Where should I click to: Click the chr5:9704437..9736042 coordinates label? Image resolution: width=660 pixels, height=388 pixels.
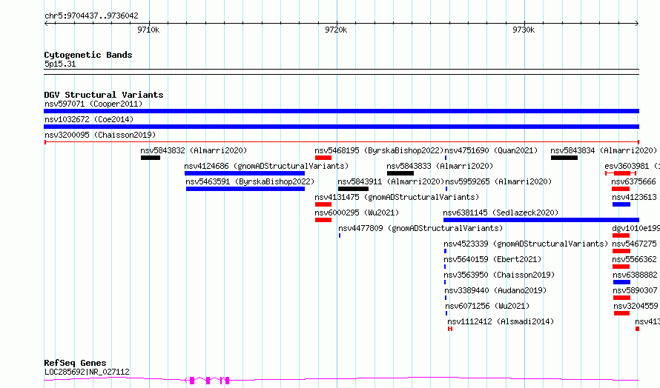click(x=91, y=16)
